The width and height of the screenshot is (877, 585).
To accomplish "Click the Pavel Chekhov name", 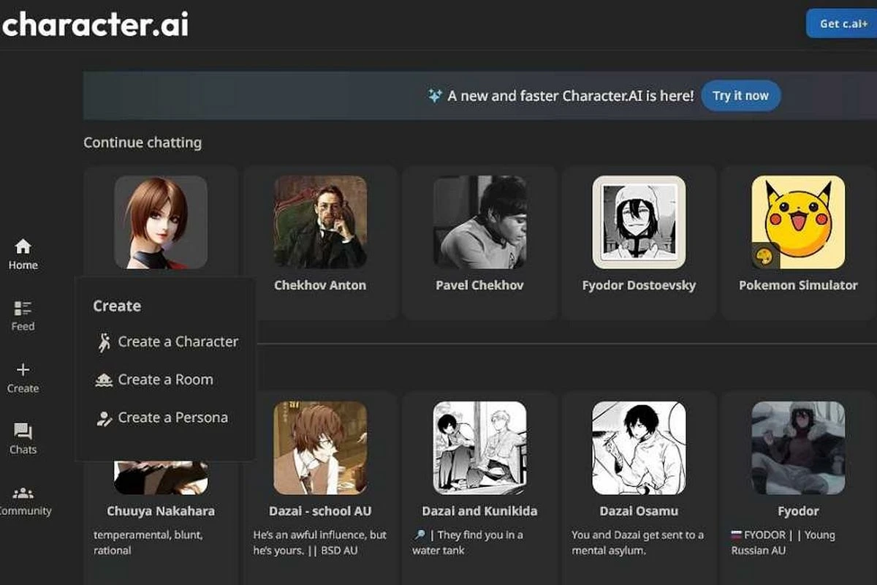I will 479,285.
